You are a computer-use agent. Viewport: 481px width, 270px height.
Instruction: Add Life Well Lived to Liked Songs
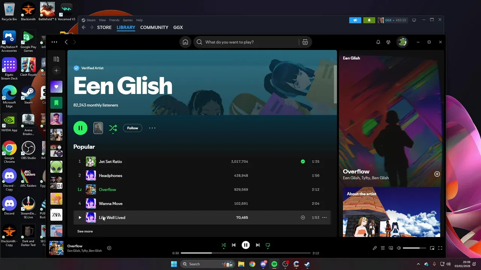coord(303,217)
